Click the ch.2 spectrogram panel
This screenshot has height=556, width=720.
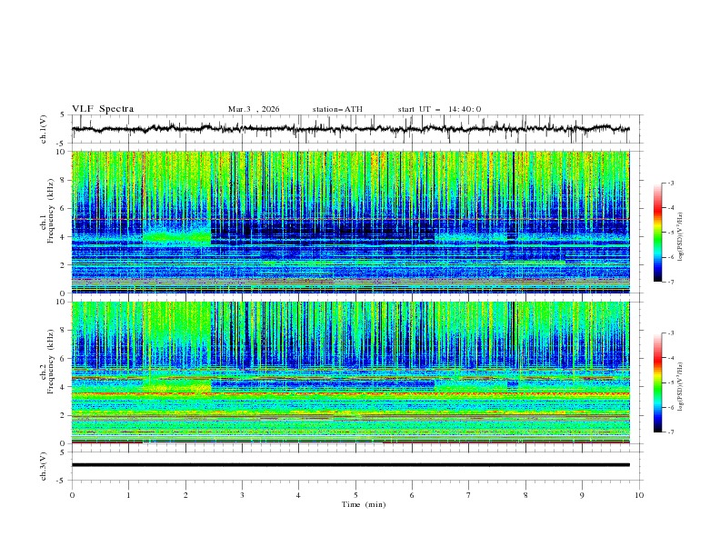[x=351, y=372]
